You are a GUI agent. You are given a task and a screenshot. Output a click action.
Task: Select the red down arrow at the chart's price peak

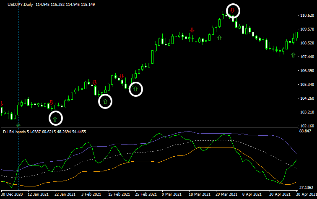pyautogui.click(x=232, y=10)
